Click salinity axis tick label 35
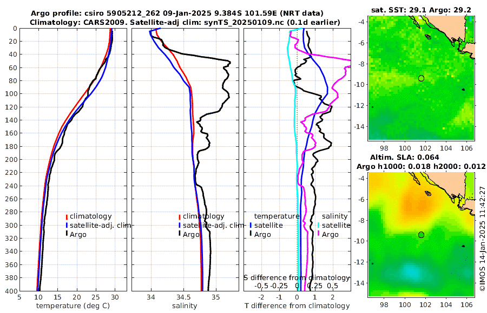487x313 pixels. click(x=216, y=297)
